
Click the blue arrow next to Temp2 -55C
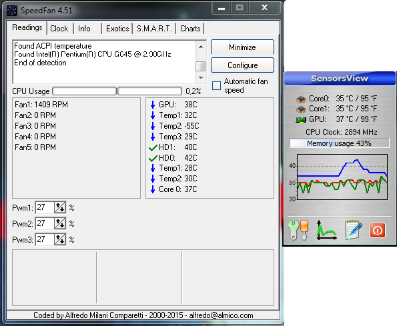(153, 126)
